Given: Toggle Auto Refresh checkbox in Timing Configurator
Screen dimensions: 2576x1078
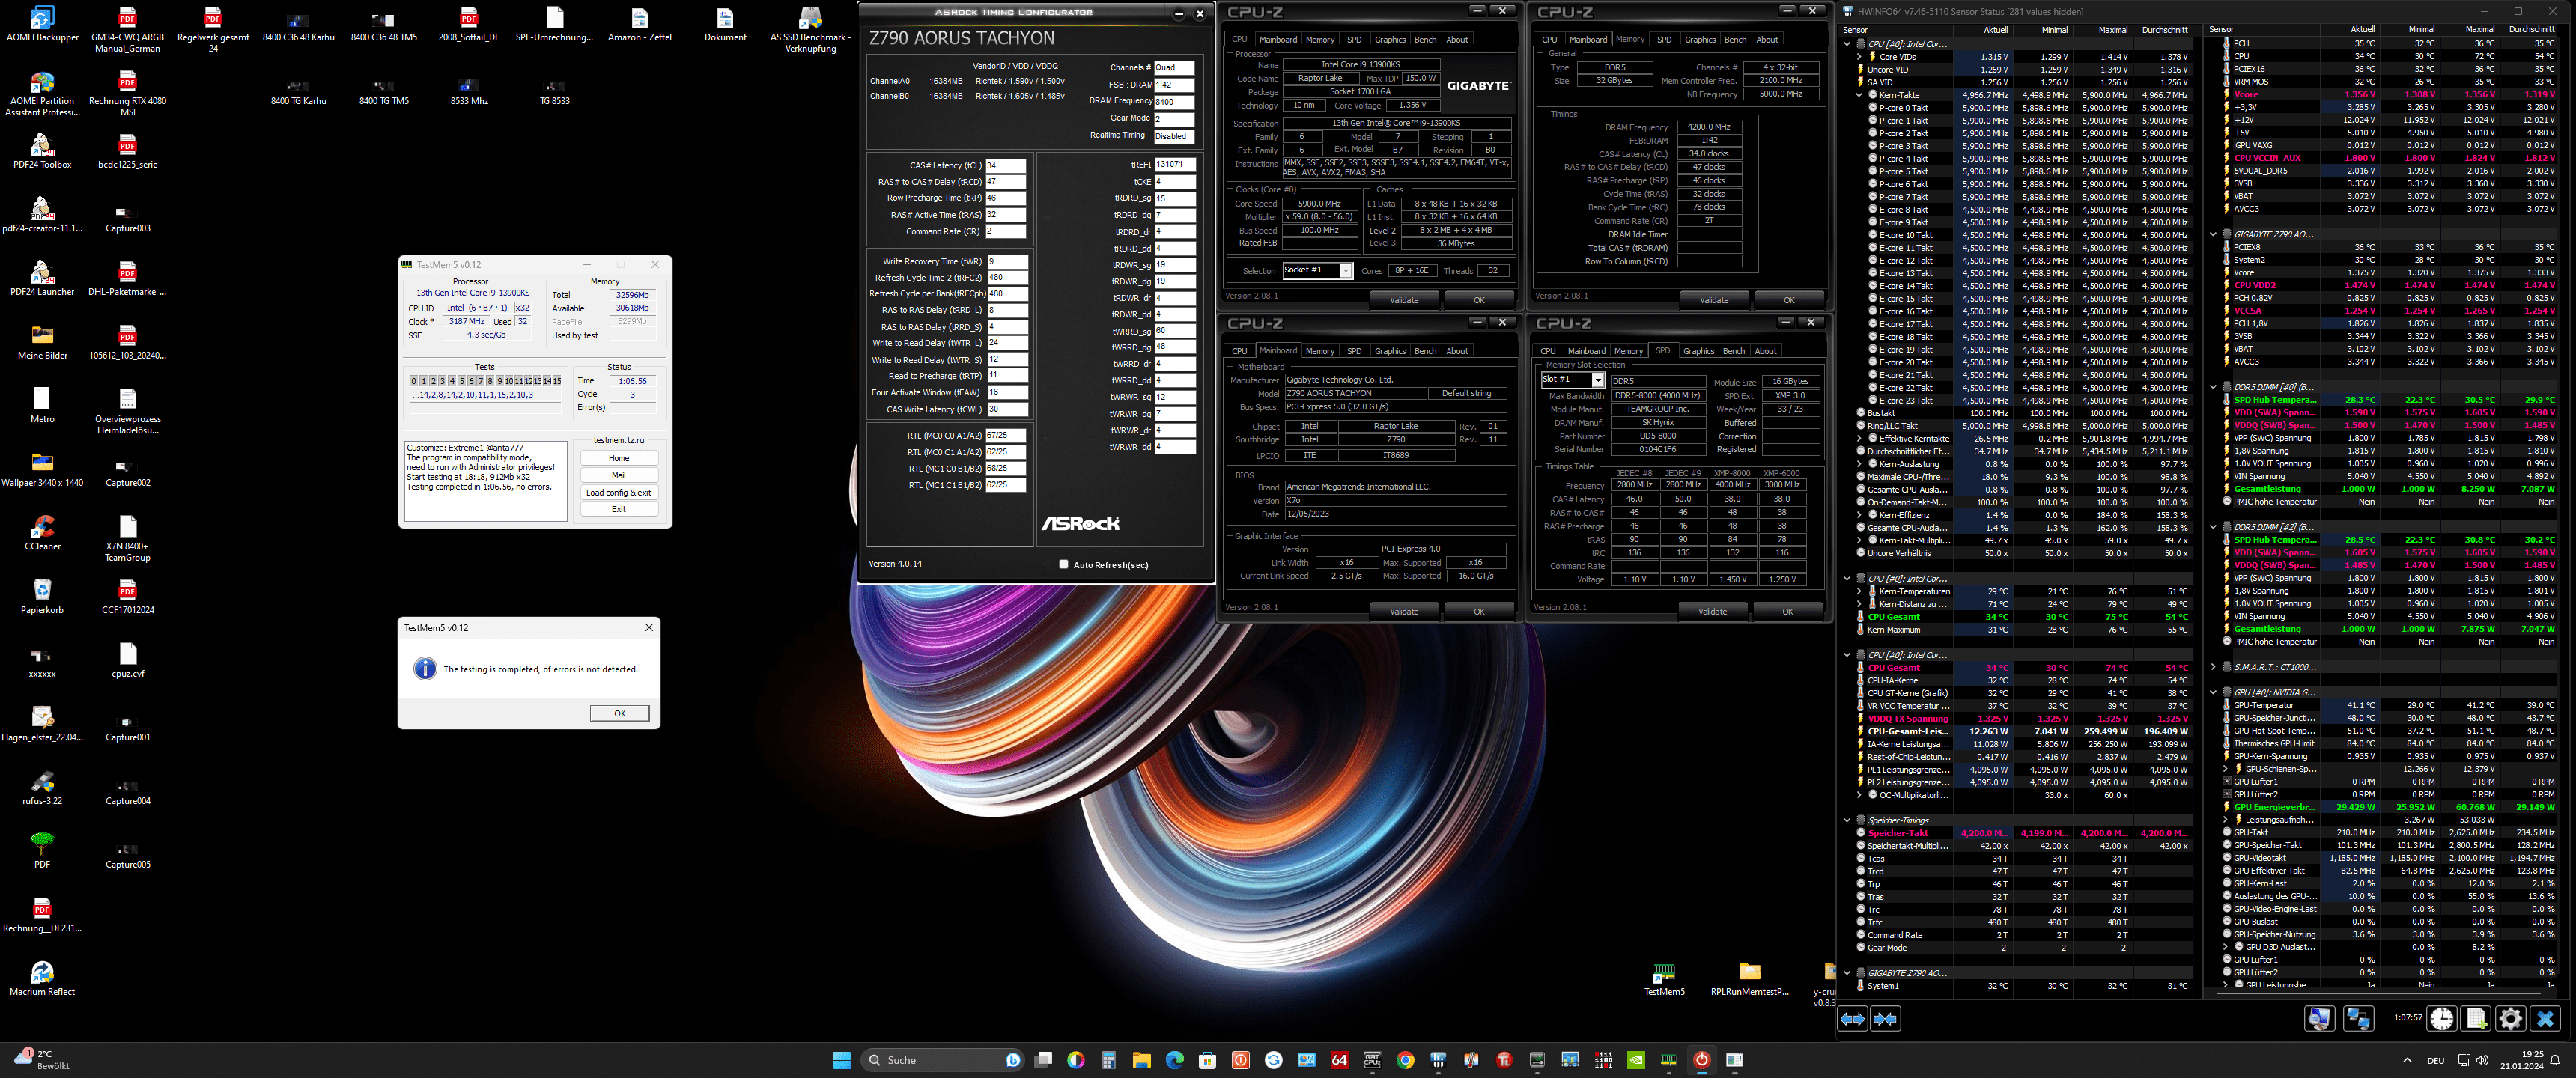Looking at the screenshot, I should tap(1063, 564).
